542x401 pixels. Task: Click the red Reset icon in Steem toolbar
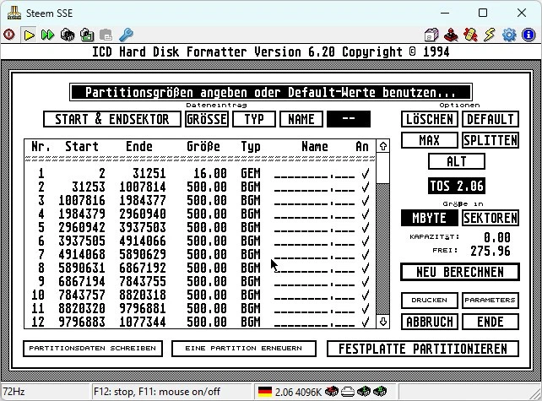pos(9,35)
